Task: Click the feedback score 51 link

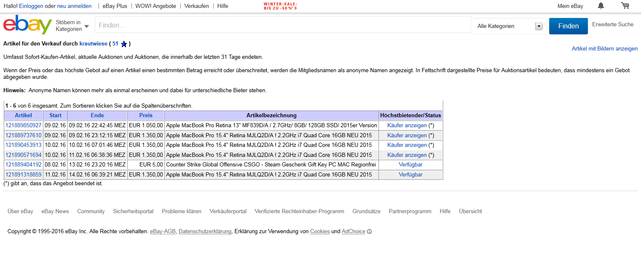Action: [x=116, y=44]
